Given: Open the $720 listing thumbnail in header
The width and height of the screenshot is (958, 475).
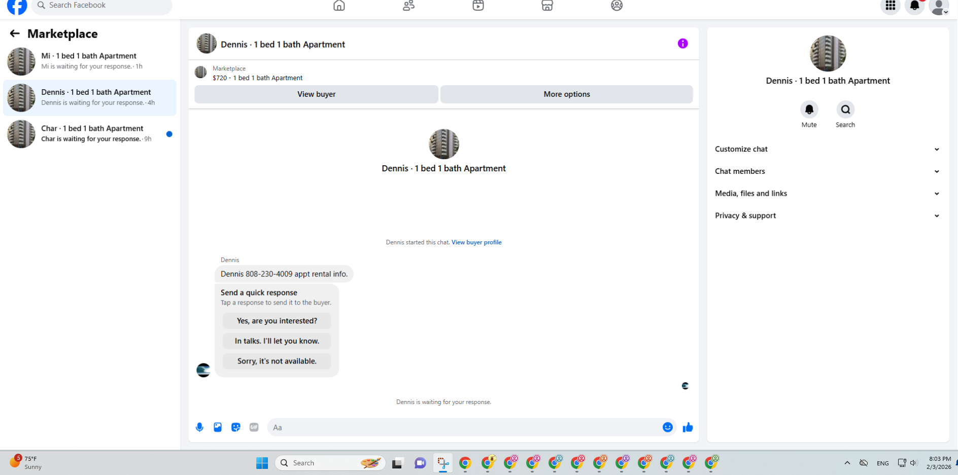Looking at the screenshot, I should pyautogui.click(x=201, y=72).
